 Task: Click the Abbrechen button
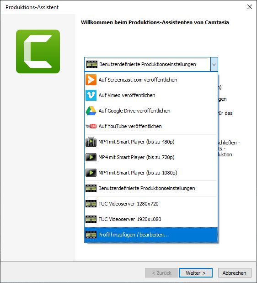[235, 273]
